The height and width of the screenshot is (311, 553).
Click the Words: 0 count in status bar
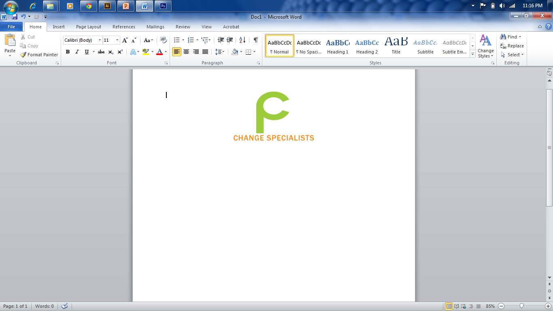45,306
